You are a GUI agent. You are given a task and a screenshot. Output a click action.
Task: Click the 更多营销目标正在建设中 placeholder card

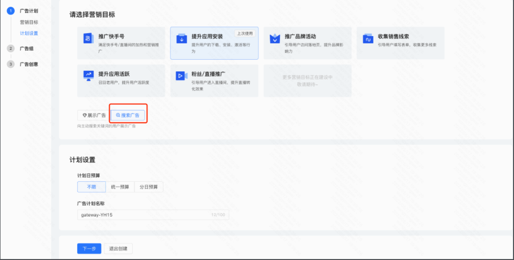(307, 81)
